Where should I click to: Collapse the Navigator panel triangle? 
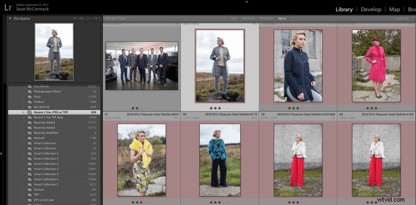point(10,19)
